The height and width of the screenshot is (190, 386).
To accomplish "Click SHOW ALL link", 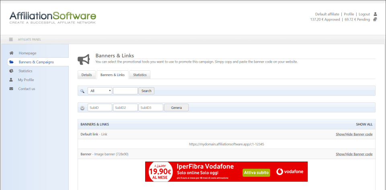I will (364, 125).
